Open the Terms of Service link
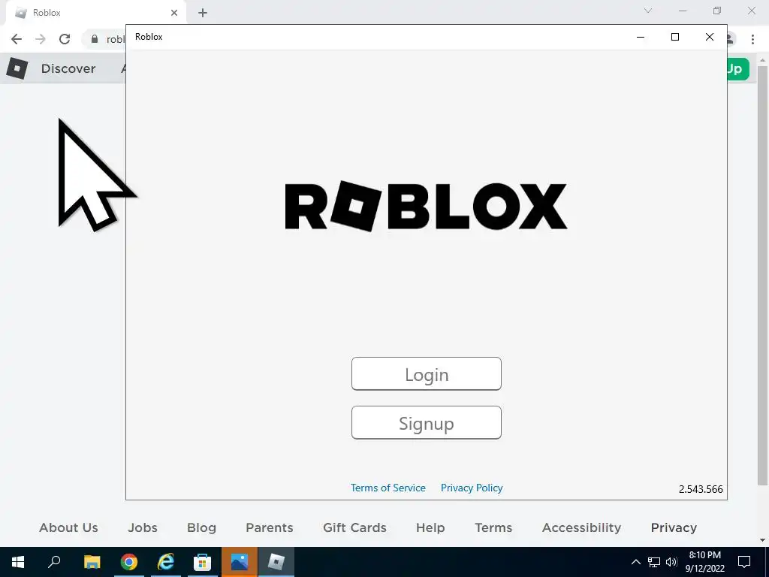 388,488
